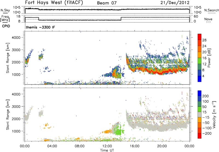Click the '60' Nave axis tick label
This screenshot has width=219, height=152.
pos(196,16)
